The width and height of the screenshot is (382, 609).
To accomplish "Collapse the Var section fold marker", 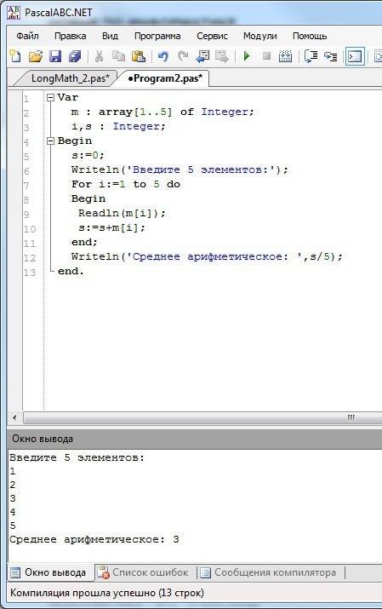I will pos(50,97).
